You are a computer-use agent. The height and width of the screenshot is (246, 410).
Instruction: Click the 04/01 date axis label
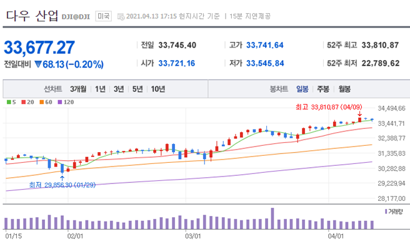pyautogui.click(x=336, y=237)
